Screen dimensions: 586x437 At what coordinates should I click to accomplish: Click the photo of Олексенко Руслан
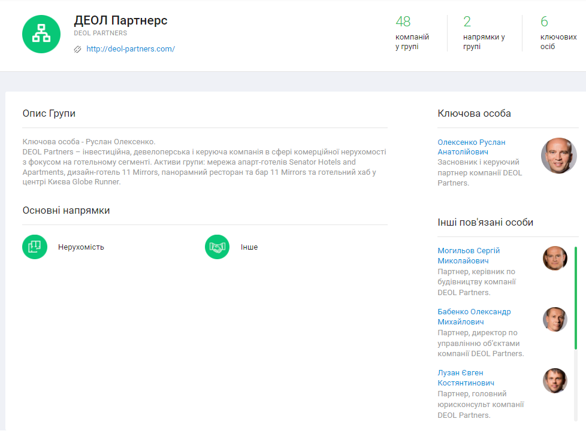click(558, 156)
